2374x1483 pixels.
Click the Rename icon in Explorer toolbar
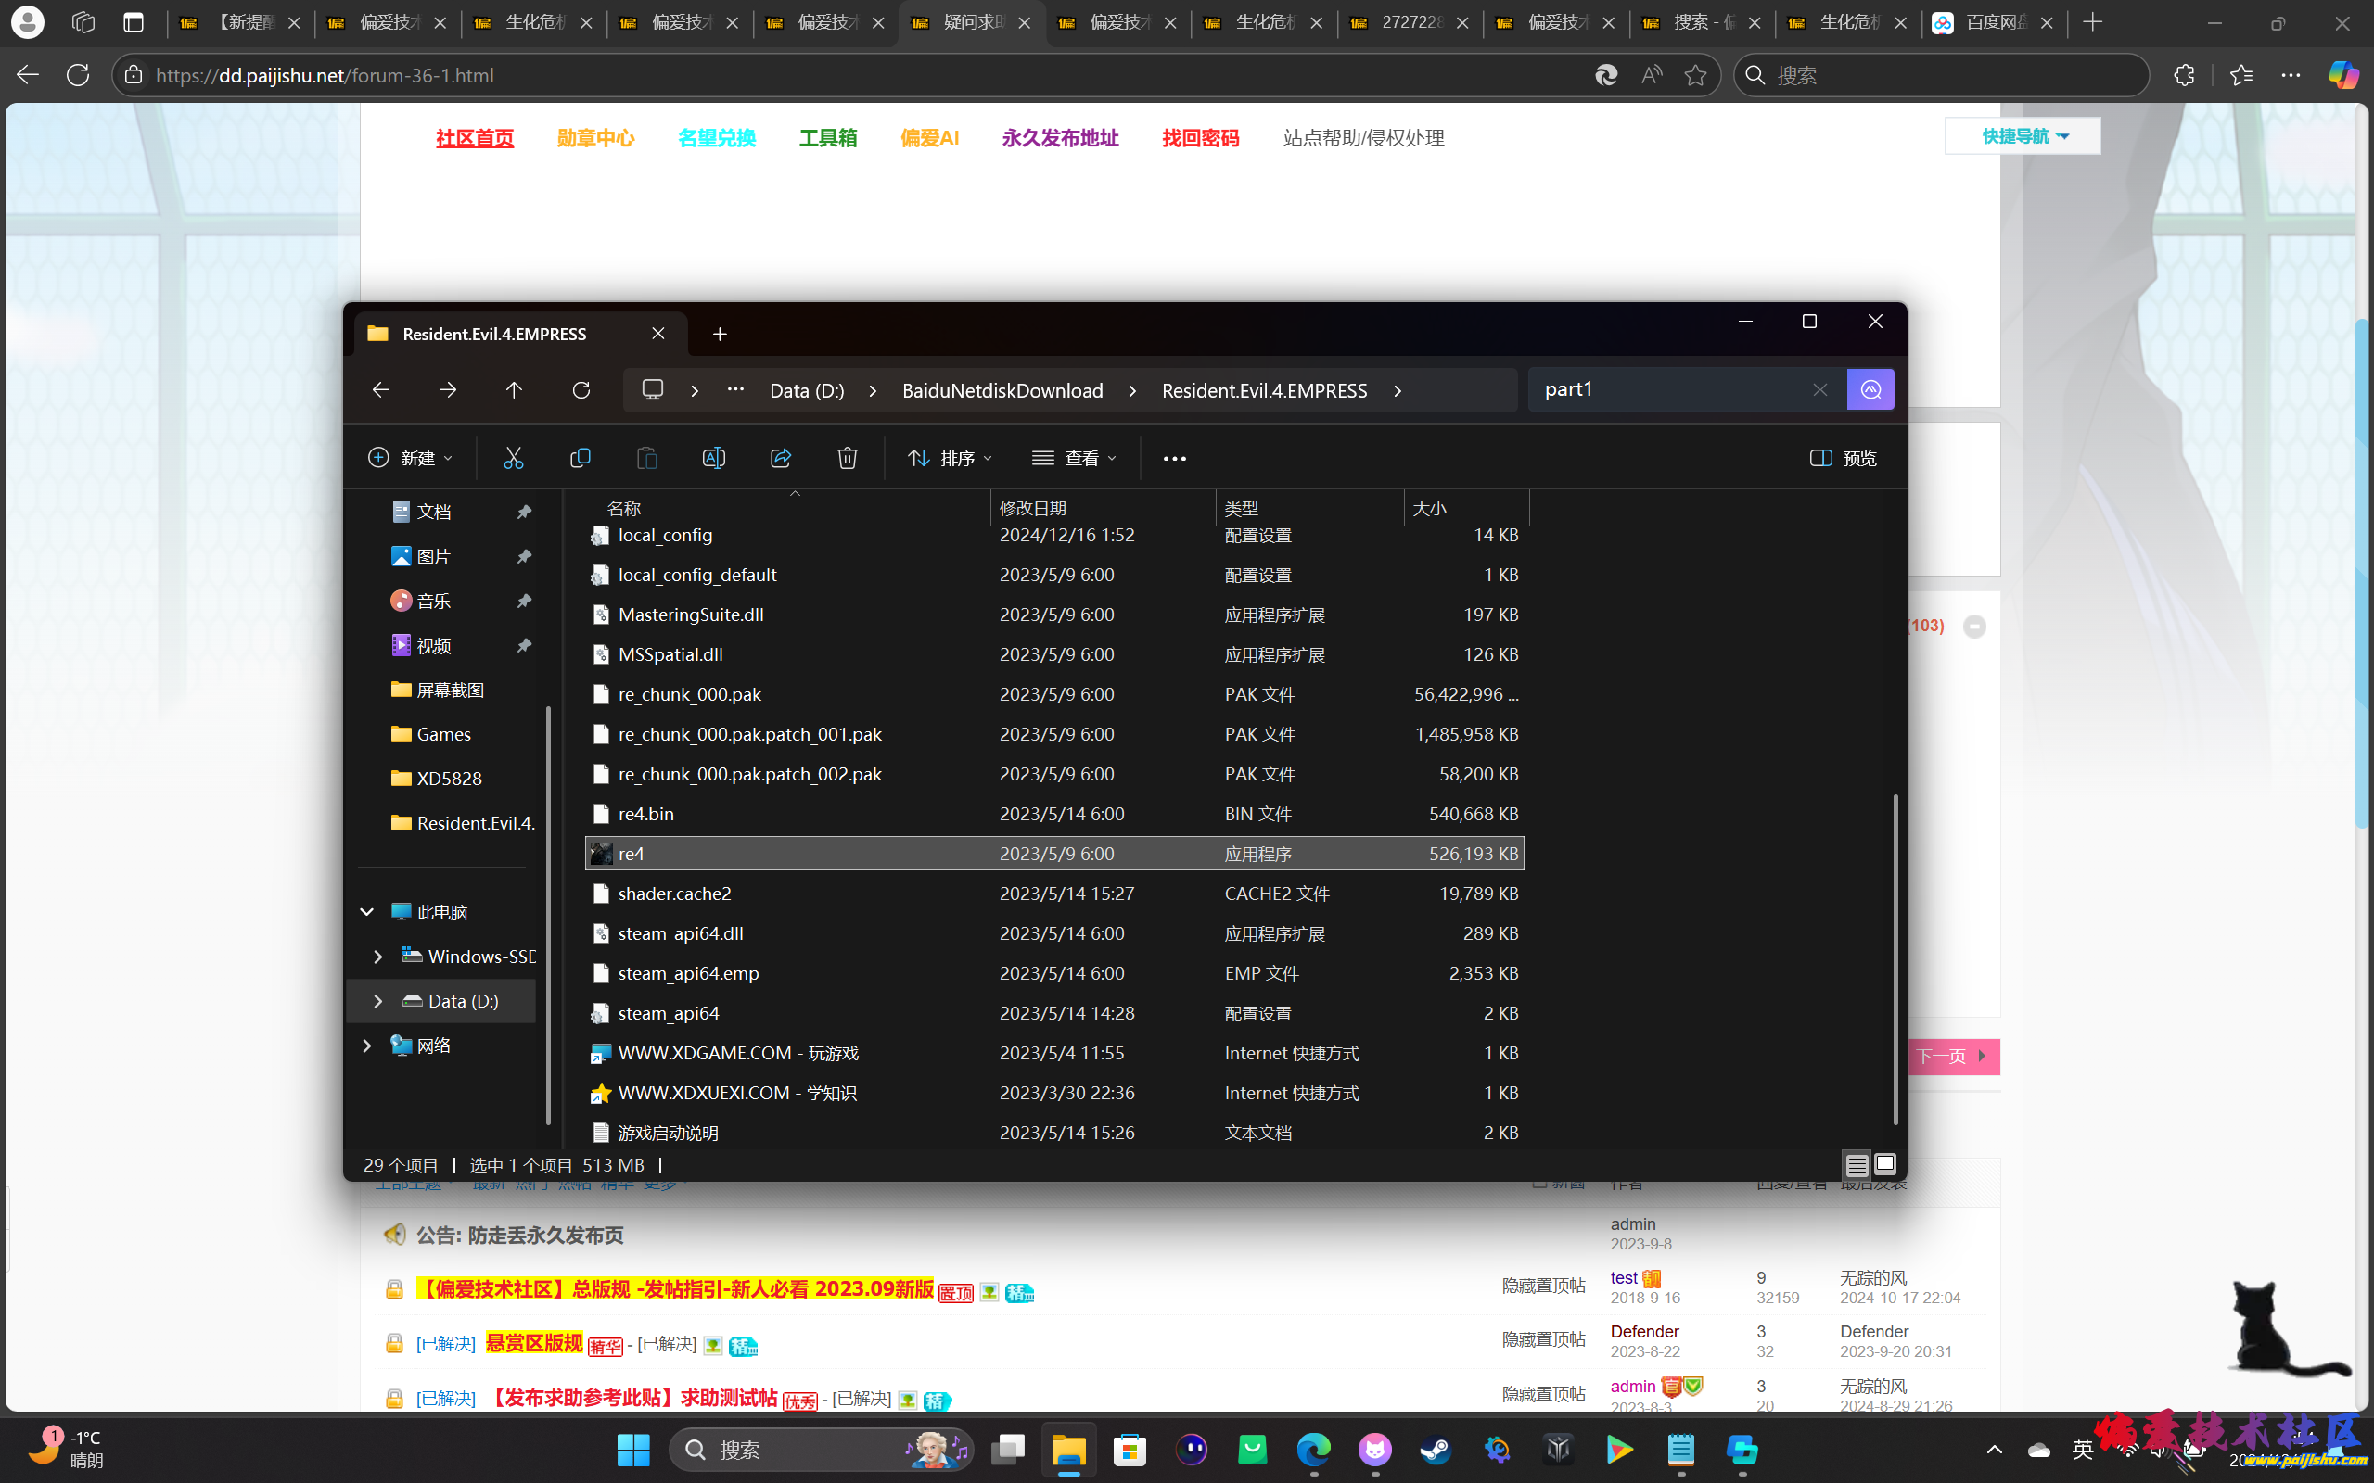[x=713, y=458]
